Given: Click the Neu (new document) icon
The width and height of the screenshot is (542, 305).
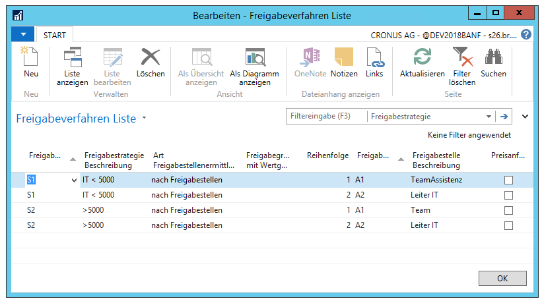Looking at the screenshot, I should click(x=30, y=57).
